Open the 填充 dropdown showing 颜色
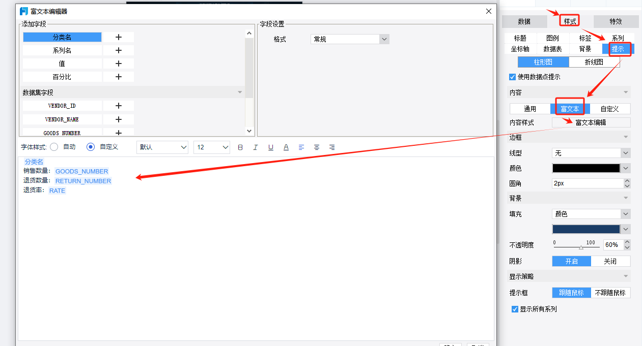 591,214
